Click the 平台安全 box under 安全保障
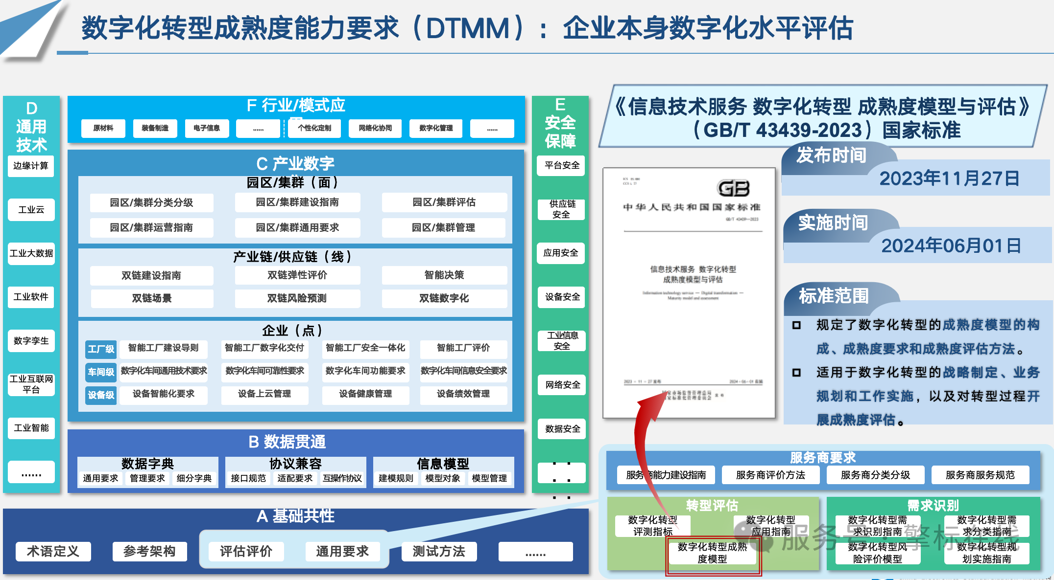1054x580 pixels. (562, 165)
